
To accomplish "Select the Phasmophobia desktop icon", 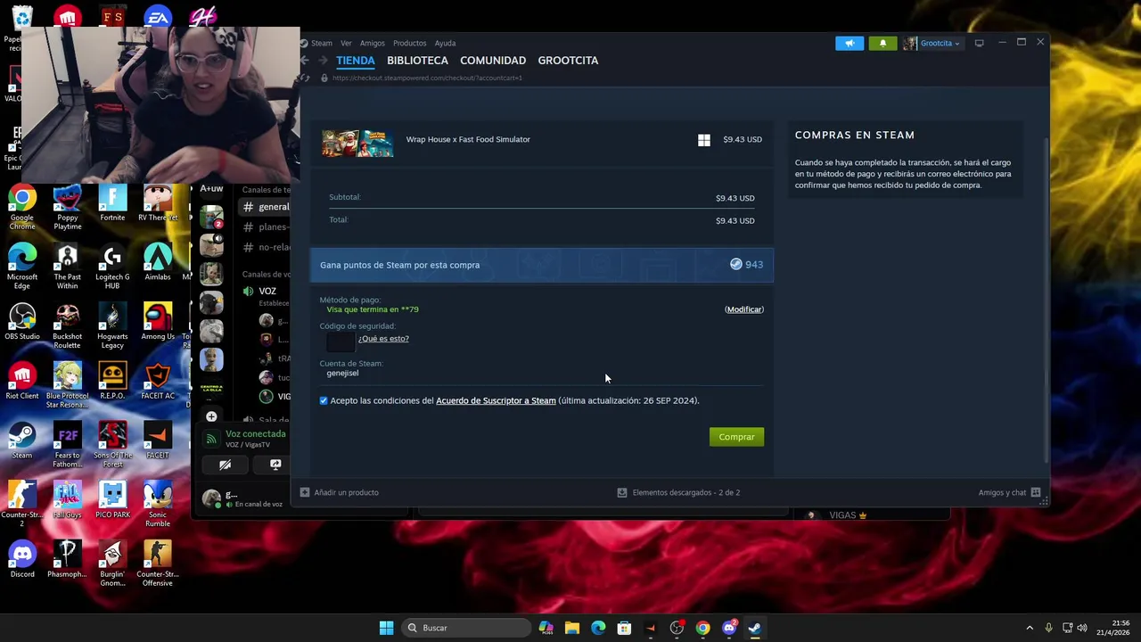I will tap(67, 560).
